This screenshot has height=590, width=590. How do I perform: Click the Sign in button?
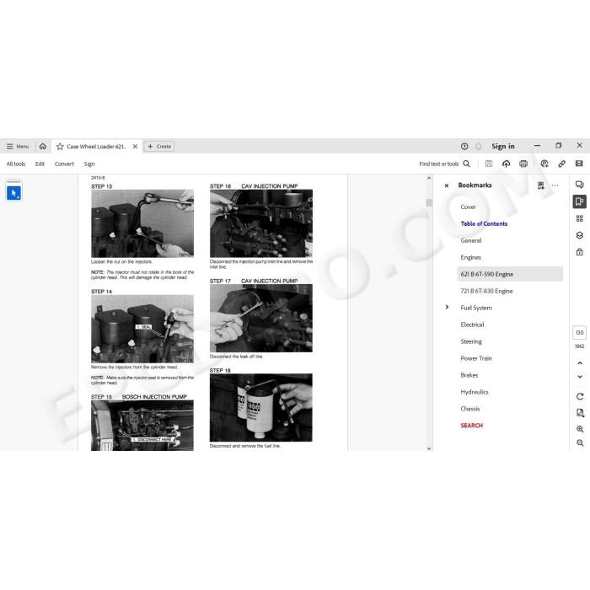point(502,147)
